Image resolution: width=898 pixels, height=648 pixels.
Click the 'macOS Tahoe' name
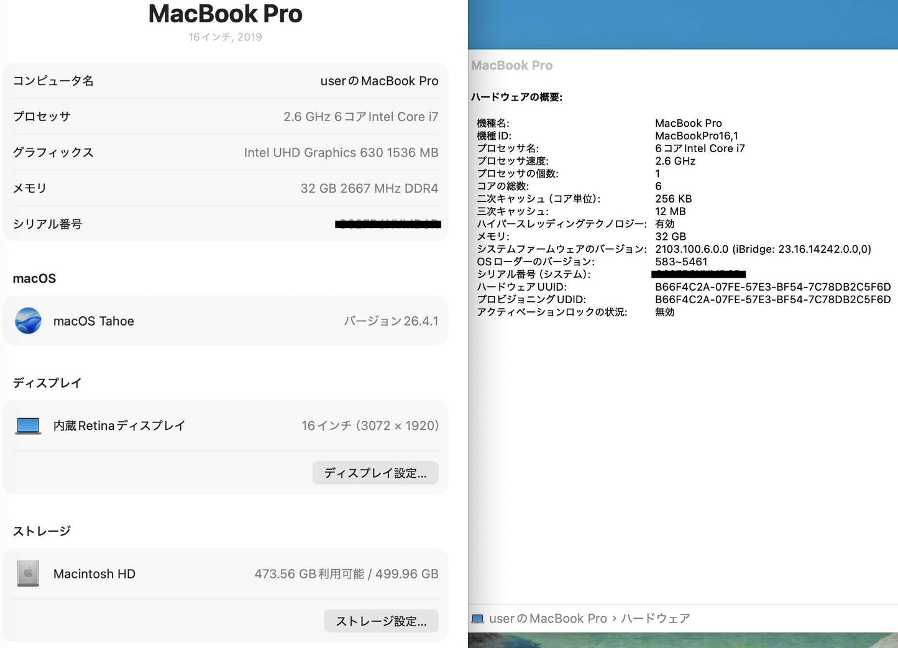[94, 321]
